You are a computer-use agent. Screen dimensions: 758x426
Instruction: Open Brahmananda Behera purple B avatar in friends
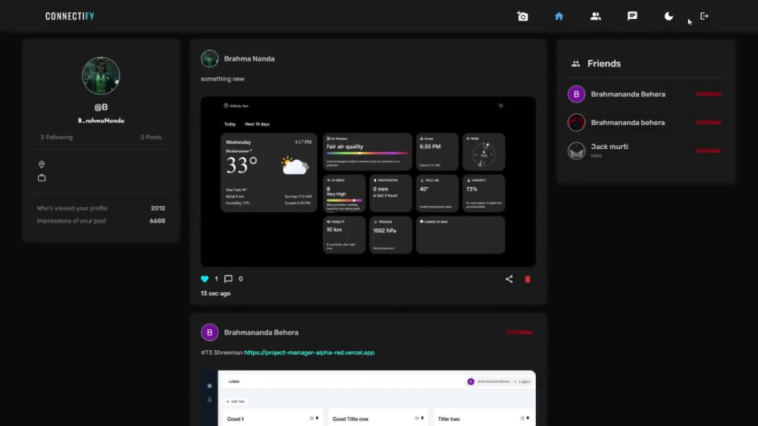pos(576,94)
